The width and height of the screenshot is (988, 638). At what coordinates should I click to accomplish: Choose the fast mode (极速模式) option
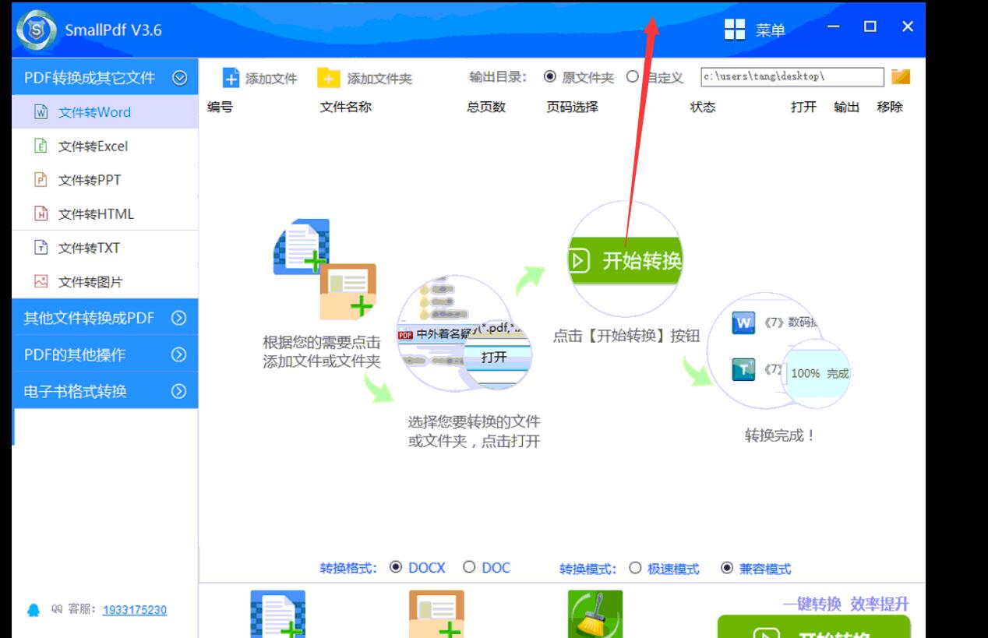pos(635,568)
